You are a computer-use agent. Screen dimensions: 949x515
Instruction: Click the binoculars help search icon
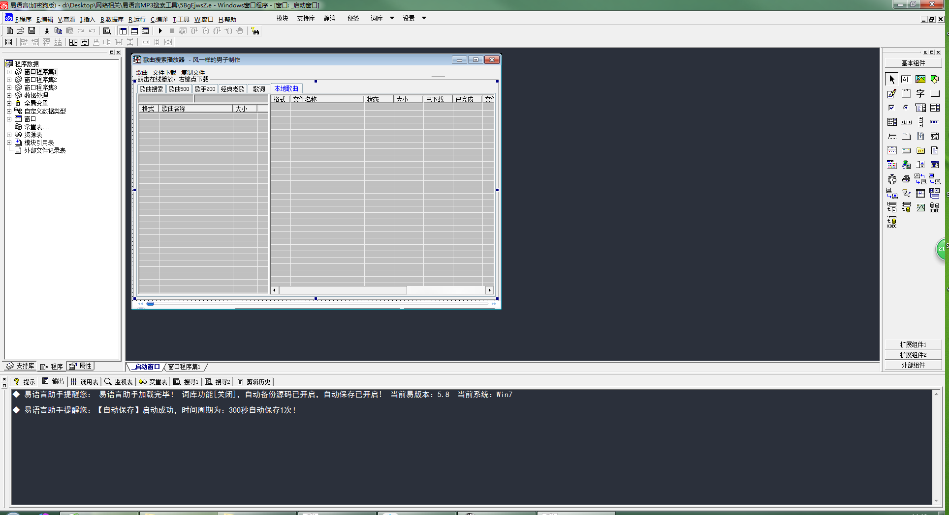(255, 31)
